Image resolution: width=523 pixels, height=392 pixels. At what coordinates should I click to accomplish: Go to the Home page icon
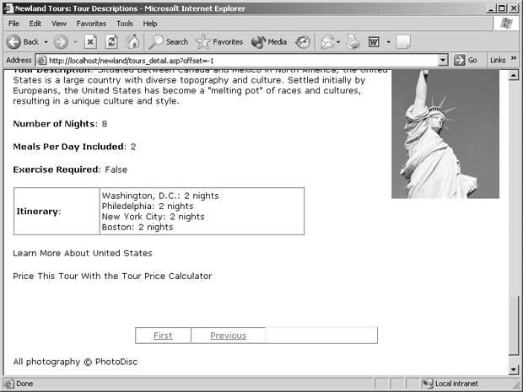coord(132,42)
